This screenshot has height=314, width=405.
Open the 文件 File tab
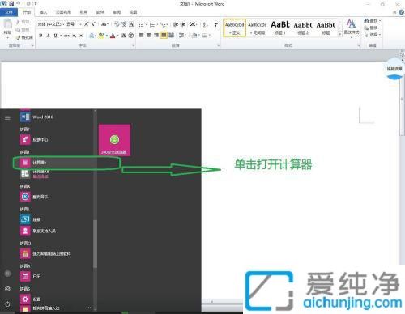click(x=9, y=12)
